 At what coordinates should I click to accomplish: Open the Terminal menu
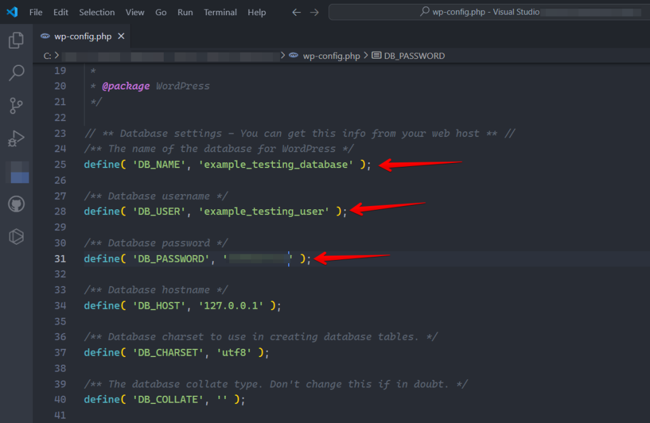tap(220, 12)
